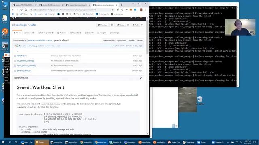
Task: Select the Insights tab
Action: point(102,33)
